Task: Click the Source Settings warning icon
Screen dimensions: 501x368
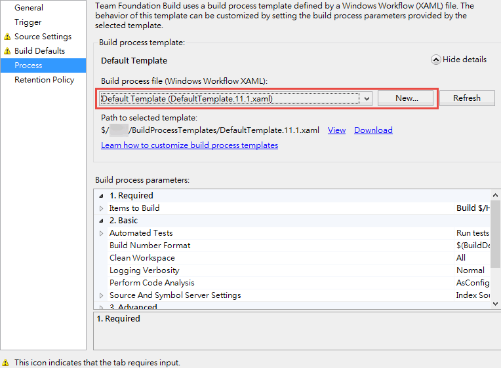Action: pos(7,37)
